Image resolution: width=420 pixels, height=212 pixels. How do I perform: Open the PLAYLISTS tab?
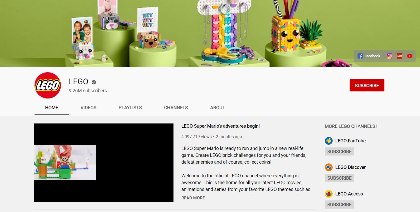(x=130, y=108)
